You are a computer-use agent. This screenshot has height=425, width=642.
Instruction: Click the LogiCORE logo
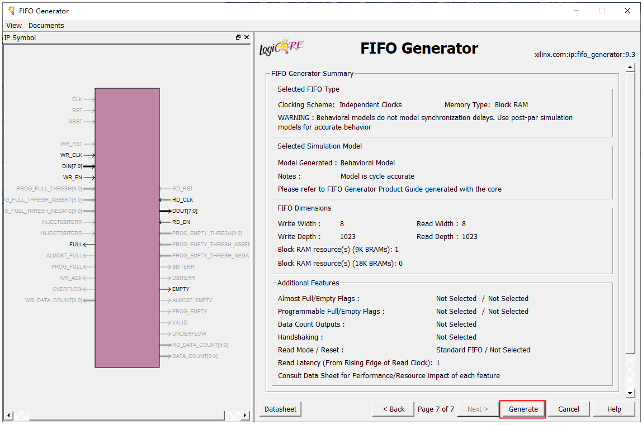[x=281, y=48]
